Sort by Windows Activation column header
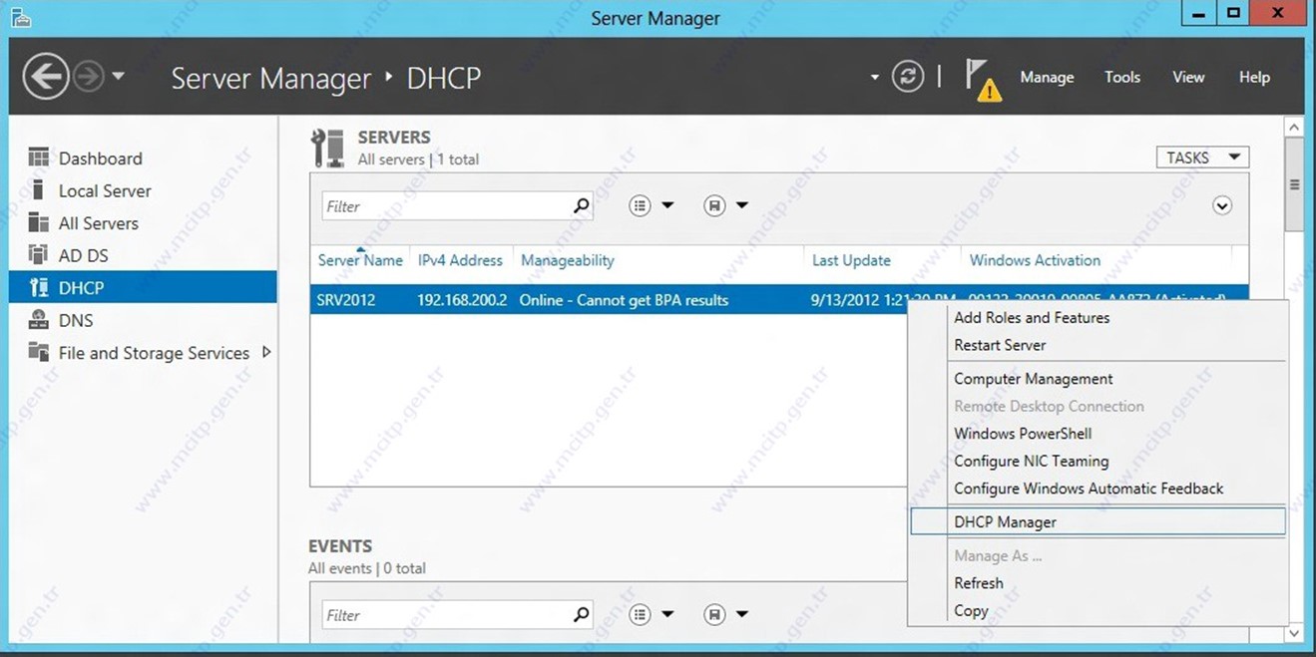The width and height of the screenshot is (1316, 657). pyautogui.click(x=1035, y=260)
